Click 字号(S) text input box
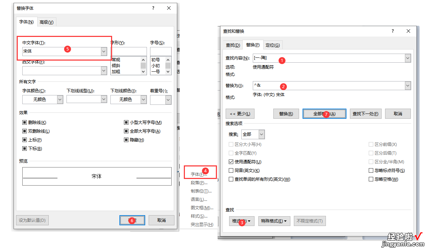Screen dimensions: 430x250 [161, 51]
